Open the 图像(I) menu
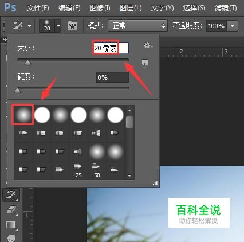The width and height of the screenshot is (244, 242). pos(100,8)
